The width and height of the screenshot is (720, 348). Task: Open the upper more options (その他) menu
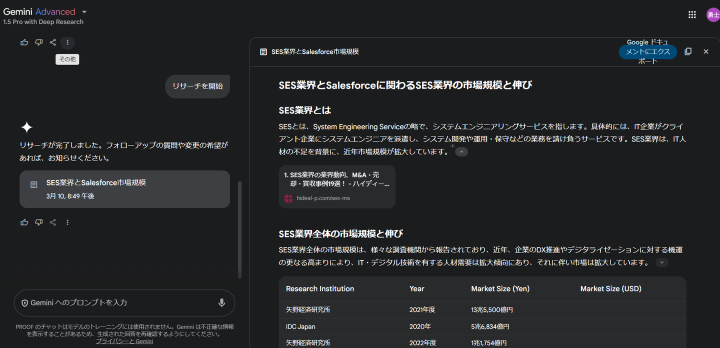pyautogui.click(x=67, y=42)
